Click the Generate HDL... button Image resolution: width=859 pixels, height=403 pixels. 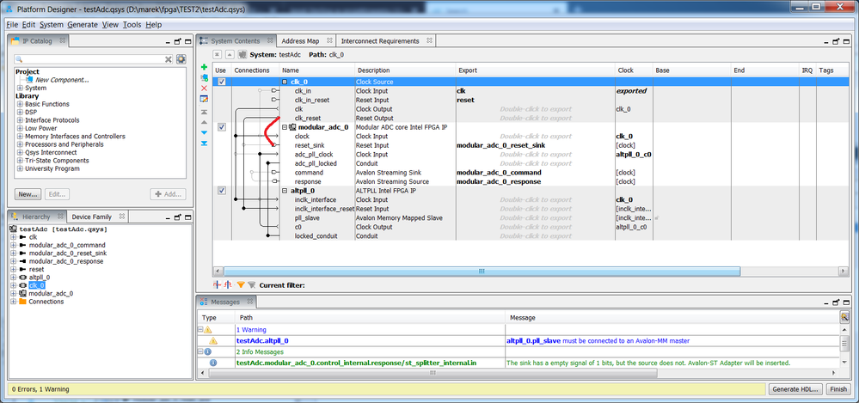click(796, 389)
